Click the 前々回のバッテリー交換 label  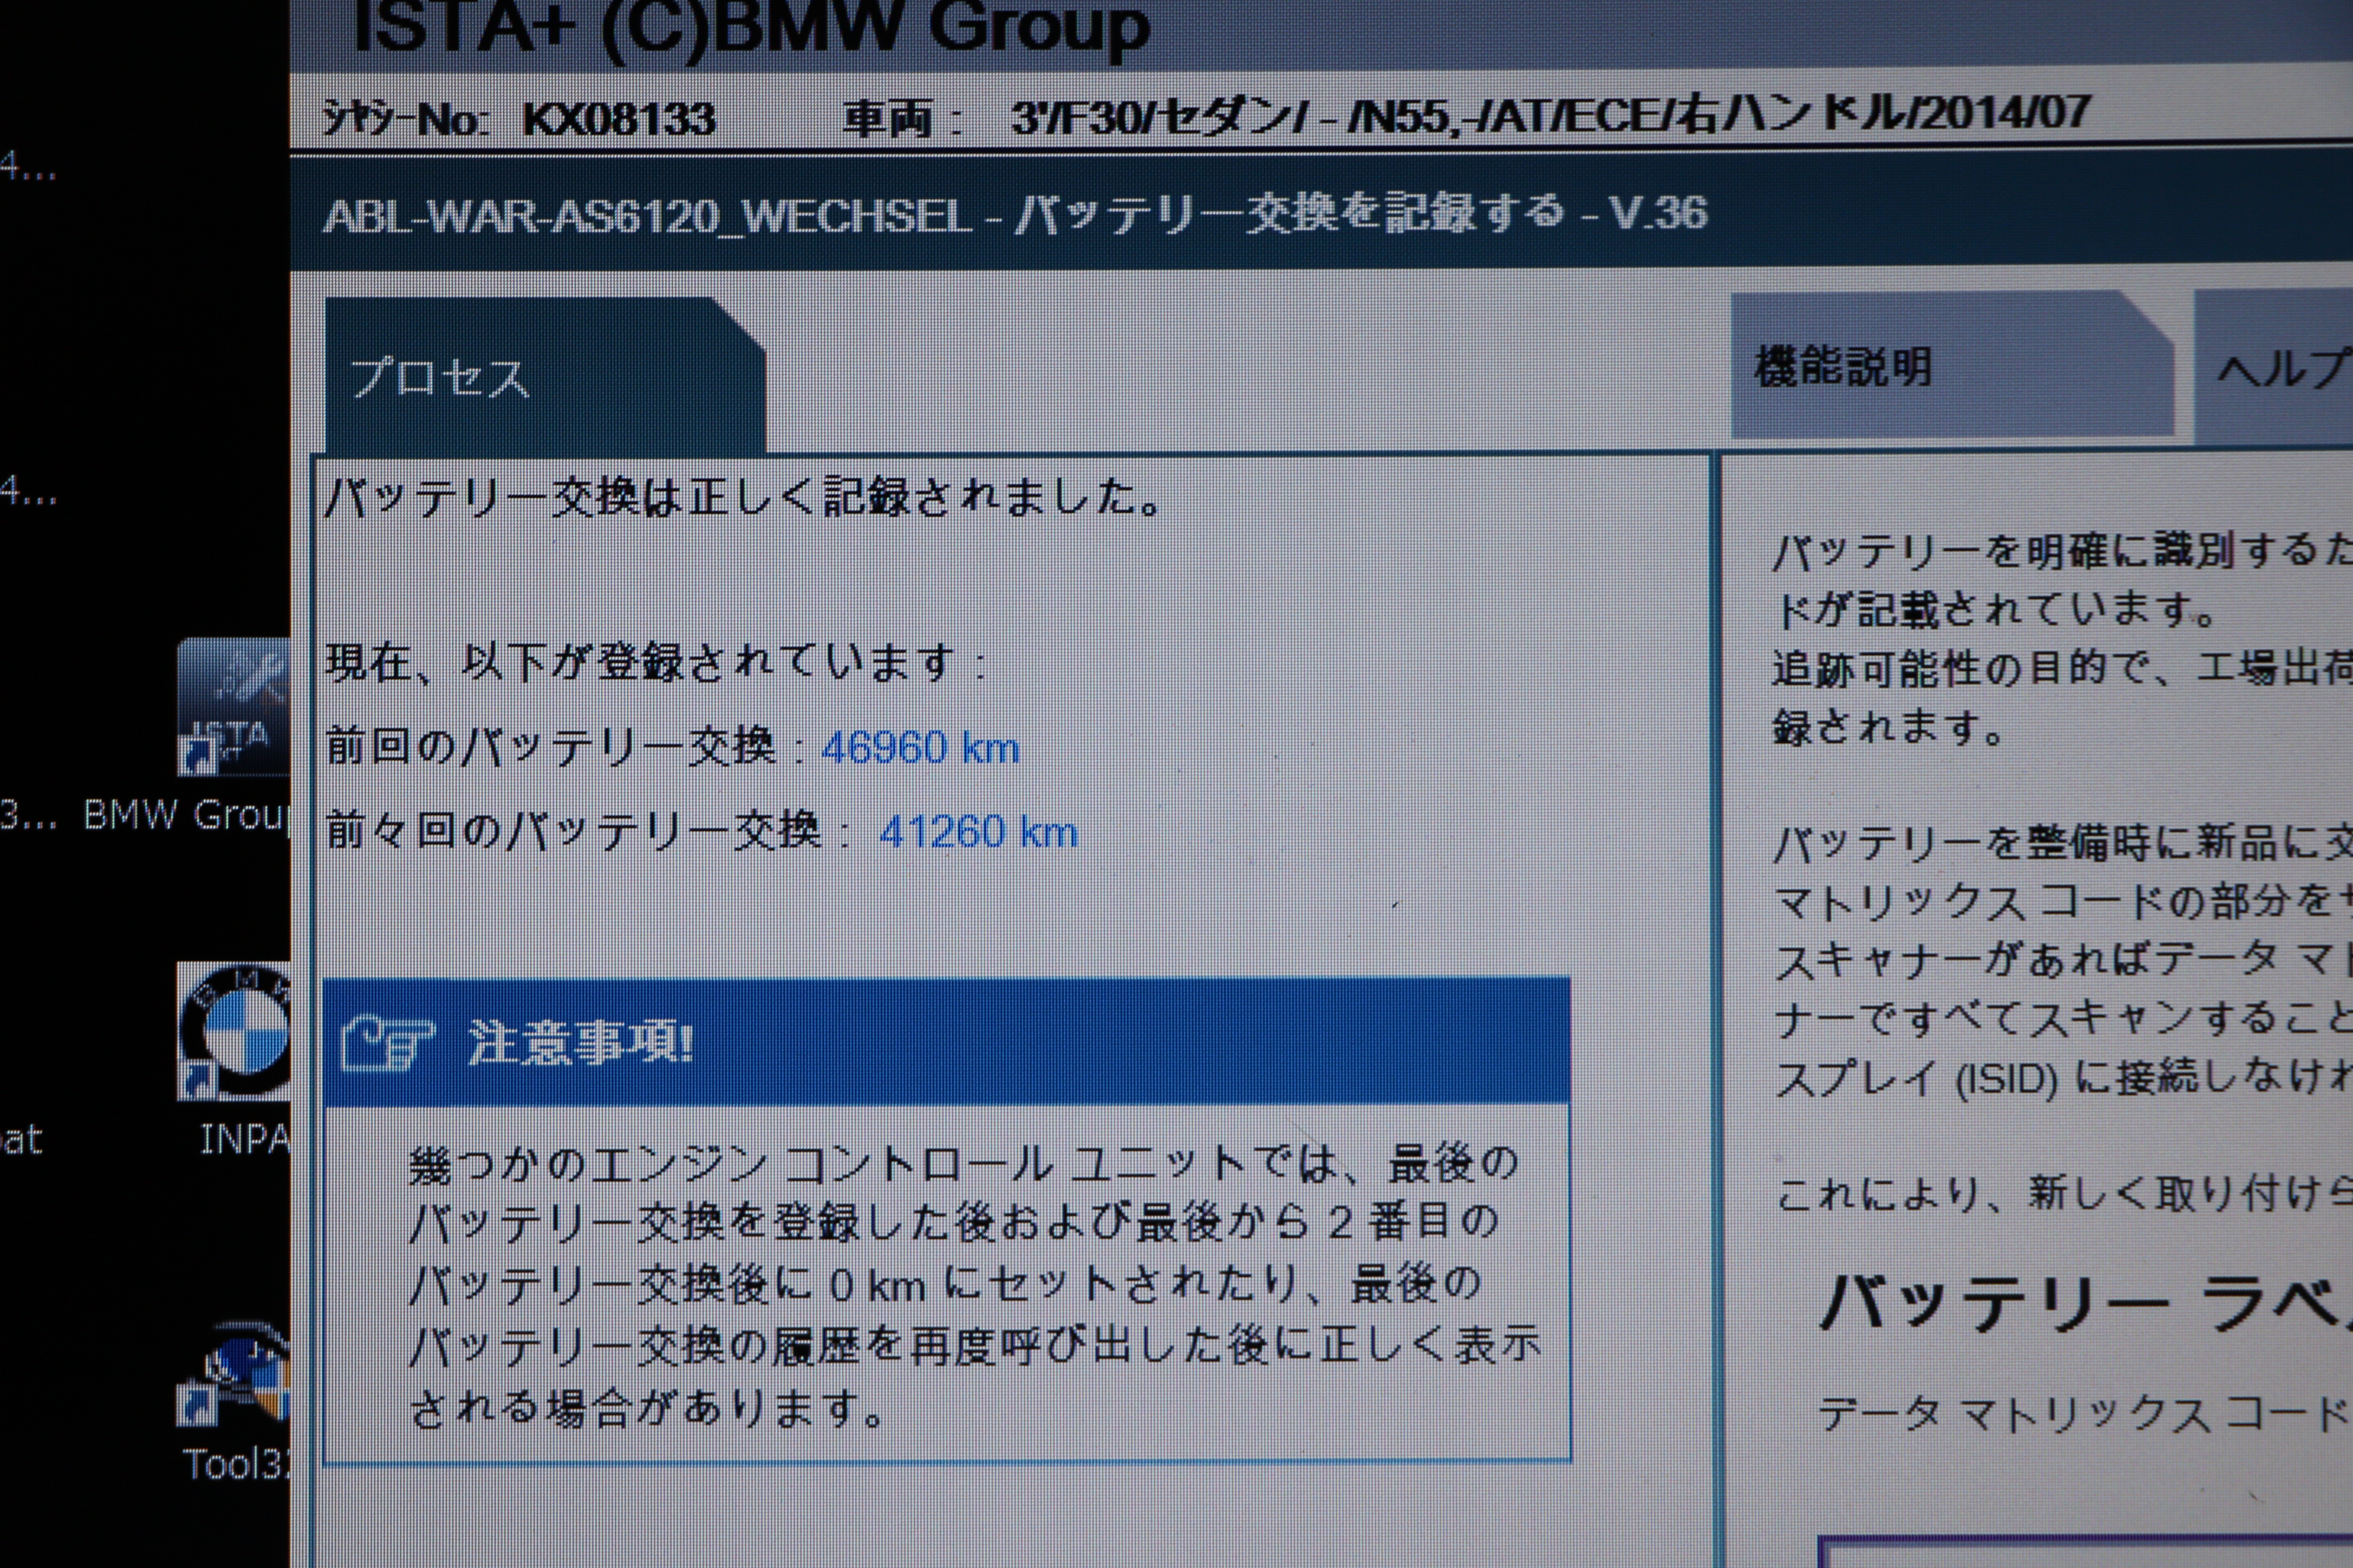click(574, 831)
